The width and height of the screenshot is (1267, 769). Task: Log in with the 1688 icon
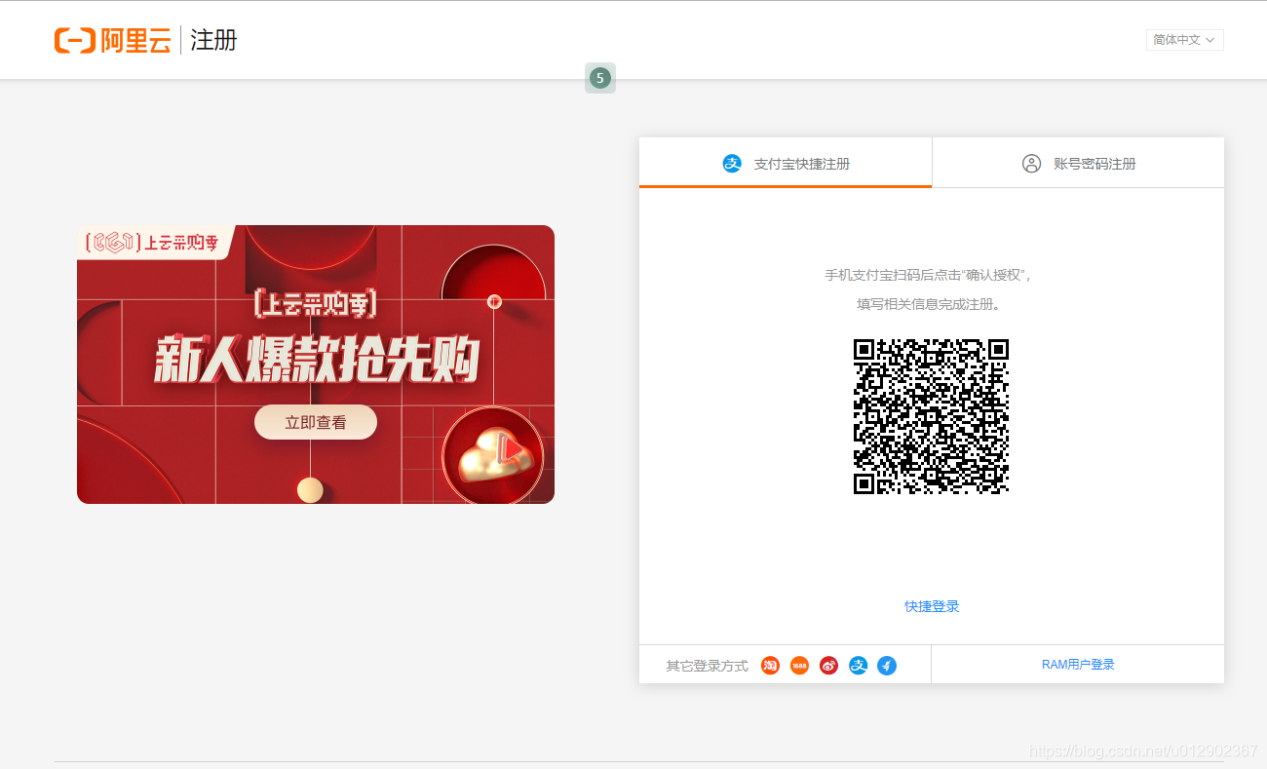point(799,666)
